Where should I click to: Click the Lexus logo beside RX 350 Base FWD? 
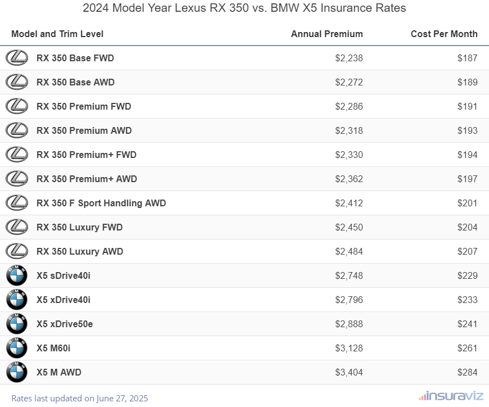click(x=17, y=58)
